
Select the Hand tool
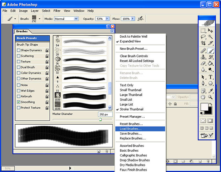[203, 97]
